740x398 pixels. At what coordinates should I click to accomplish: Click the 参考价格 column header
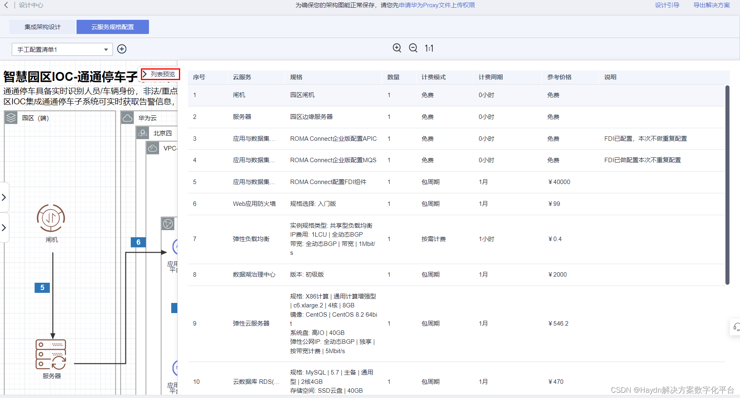[559, 77]
